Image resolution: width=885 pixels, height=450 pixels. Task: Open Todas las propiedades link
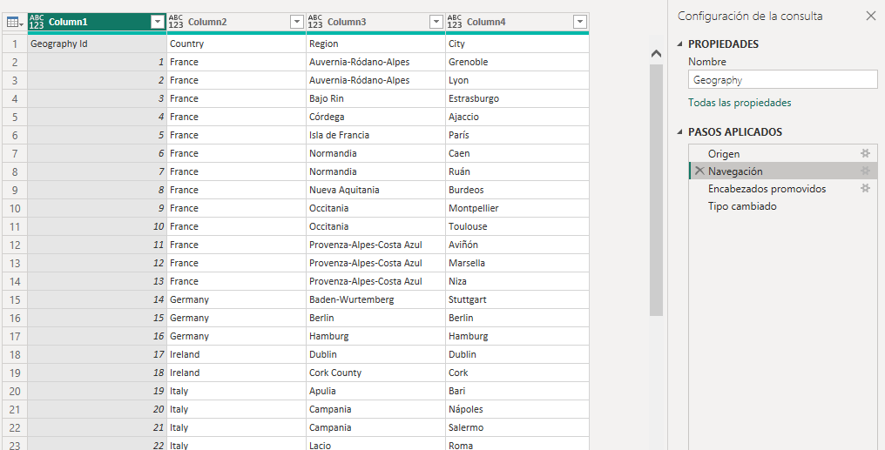pos(740,103)
